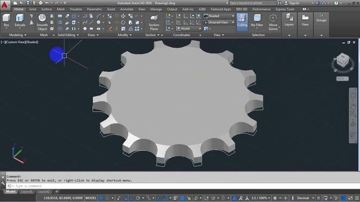This screenshot has height=202, width=360.
Task: Click the New drawing icon in quick access
Action: [15, 3]
